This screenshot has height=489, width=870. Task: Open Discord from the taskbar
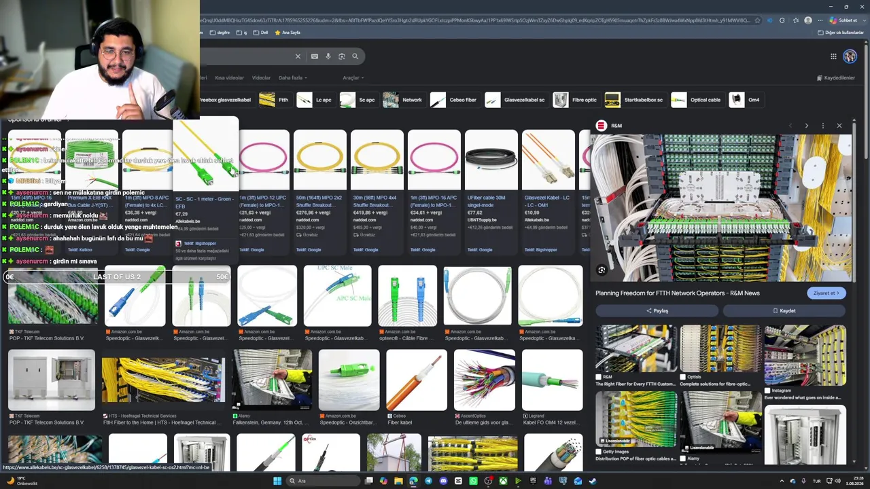[443, 481]
